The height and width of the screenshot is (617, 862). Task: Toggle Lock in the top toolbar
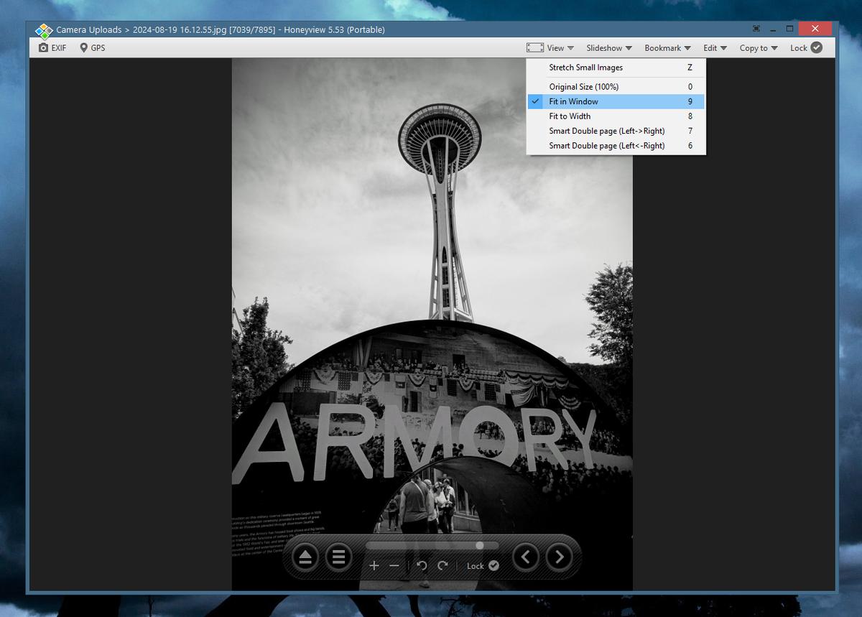point(806,48)
